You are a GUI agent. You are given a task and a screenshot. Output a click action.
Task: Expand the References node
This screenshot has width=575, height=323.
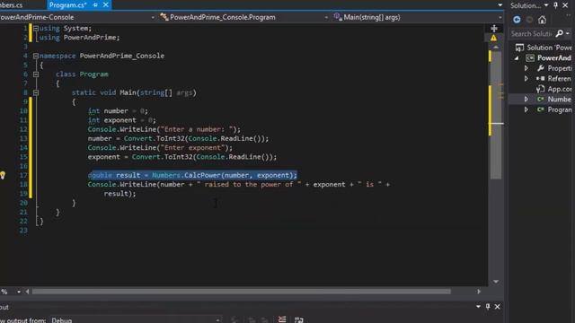(x=526, y=79)
